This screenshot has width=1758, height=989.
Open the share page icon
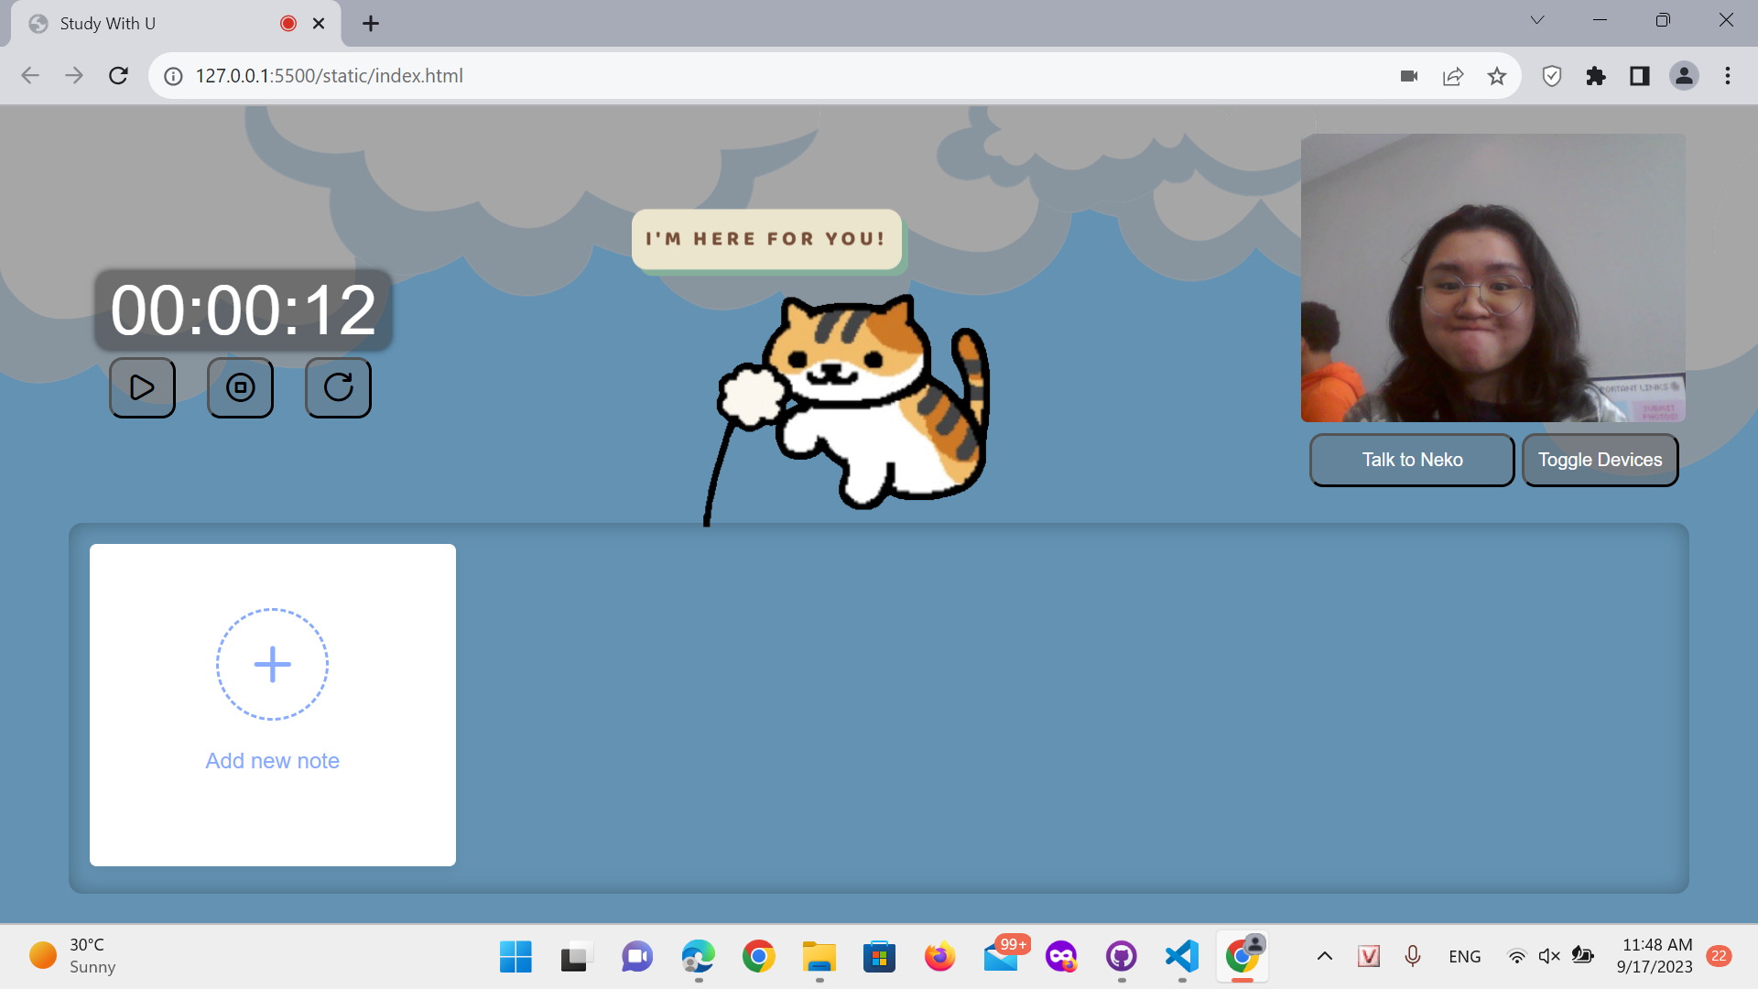click(1452, 76)
